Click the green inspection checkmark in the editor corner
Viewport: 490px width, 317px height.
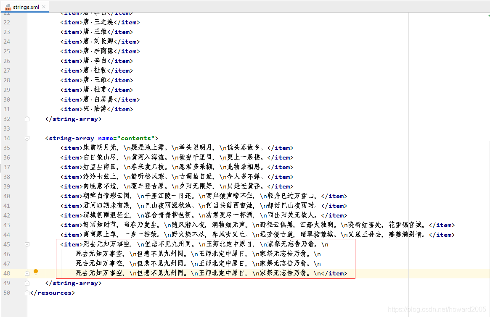click(488, 15)
